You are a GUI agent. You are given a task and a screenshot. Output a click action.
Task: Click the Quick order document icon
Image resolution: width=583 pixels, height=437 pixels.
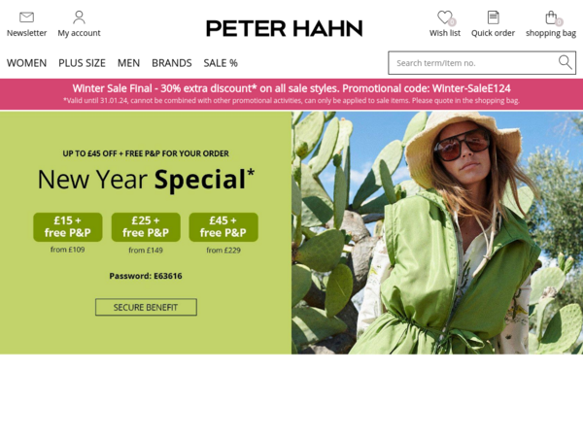493,17
